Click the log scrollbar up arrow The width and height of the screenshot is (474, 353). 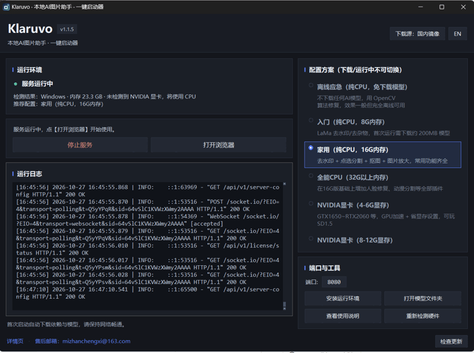(285, 184)
